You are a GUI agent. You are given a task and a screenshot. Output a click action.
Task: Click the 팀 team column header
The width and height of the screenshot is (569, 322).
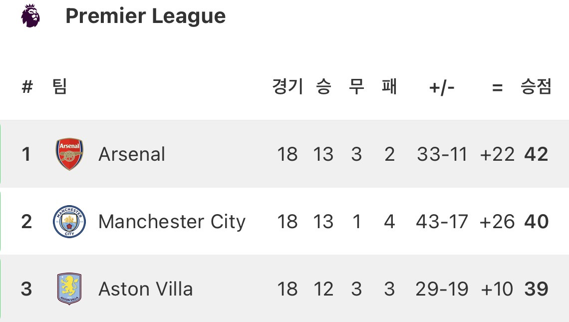[x=59, y=87]
